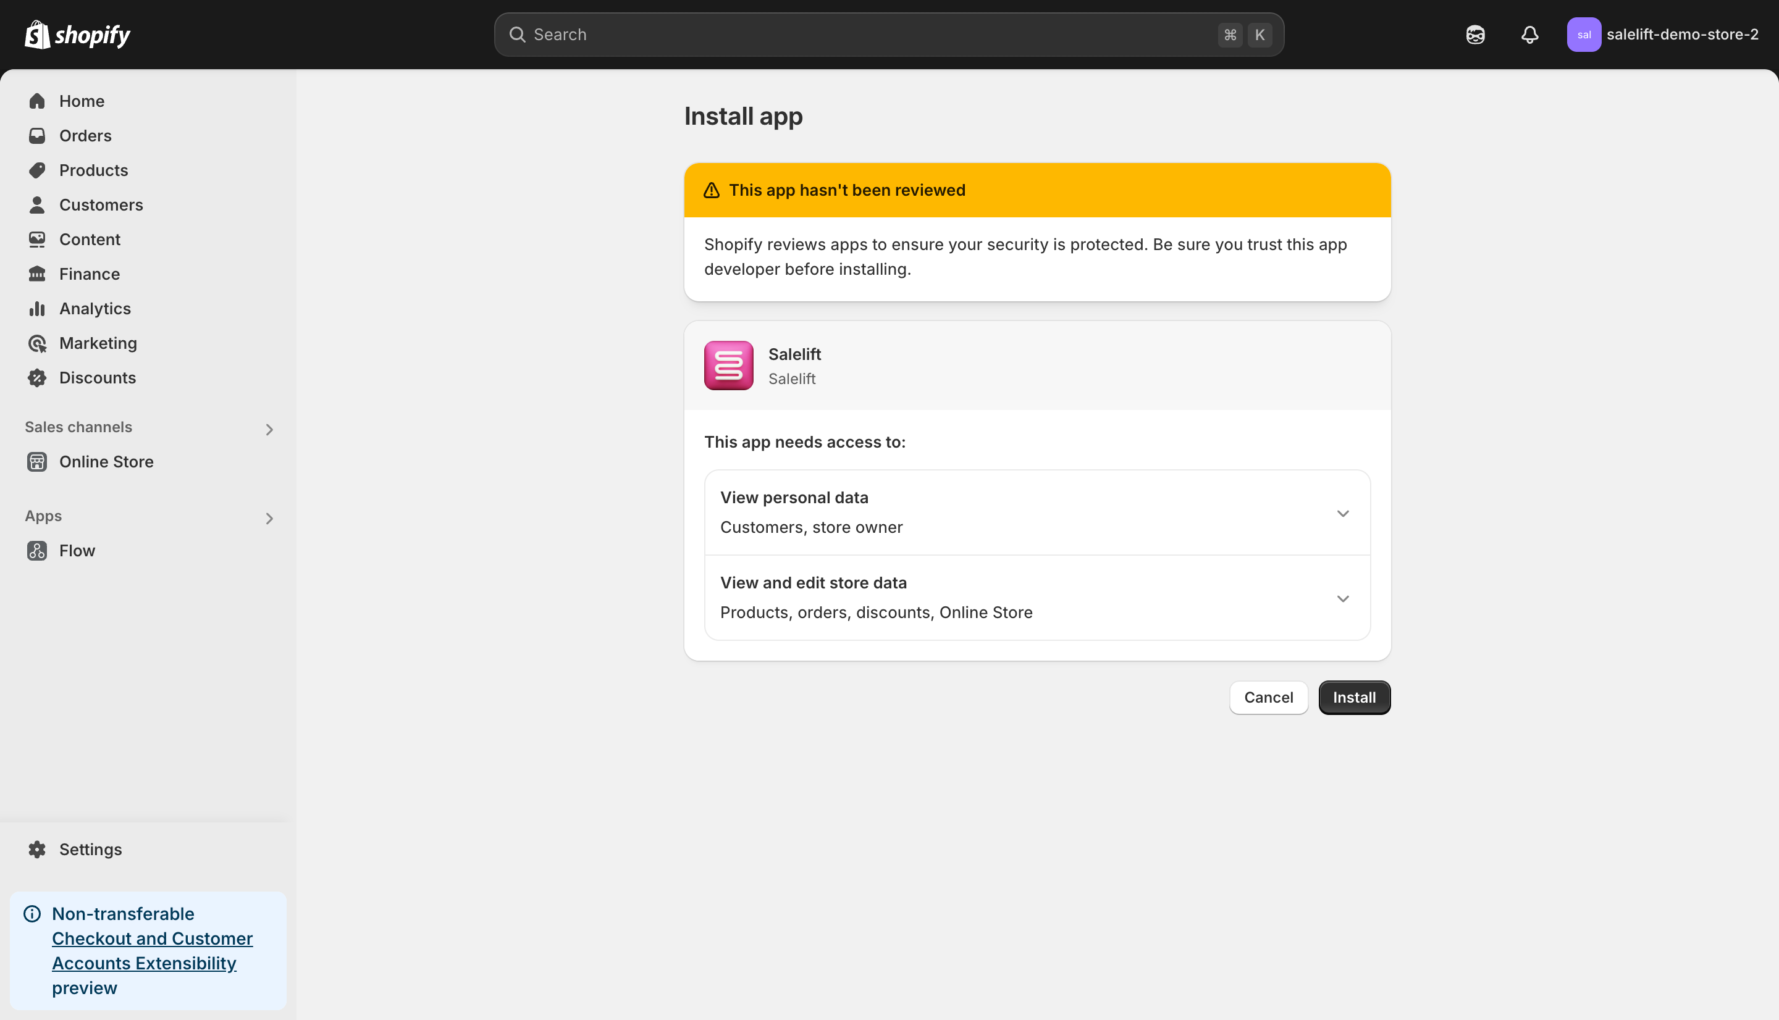This screenshot has height=1020, width=1779.
Task: Click the K shortcut key badge
Action: (1259, 35)
